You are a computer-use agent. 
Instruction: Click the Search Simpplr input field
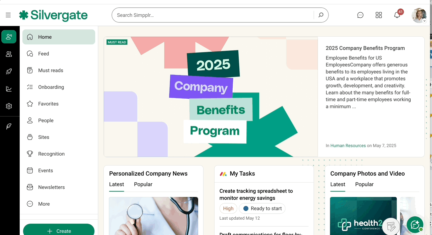[214, 15]
